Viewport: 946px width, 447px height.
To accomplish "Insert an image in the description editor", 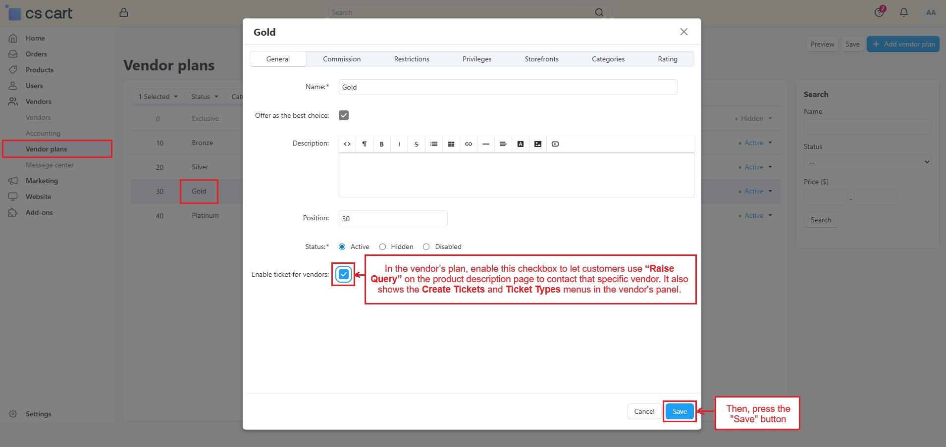I will (x=537, y=144).
